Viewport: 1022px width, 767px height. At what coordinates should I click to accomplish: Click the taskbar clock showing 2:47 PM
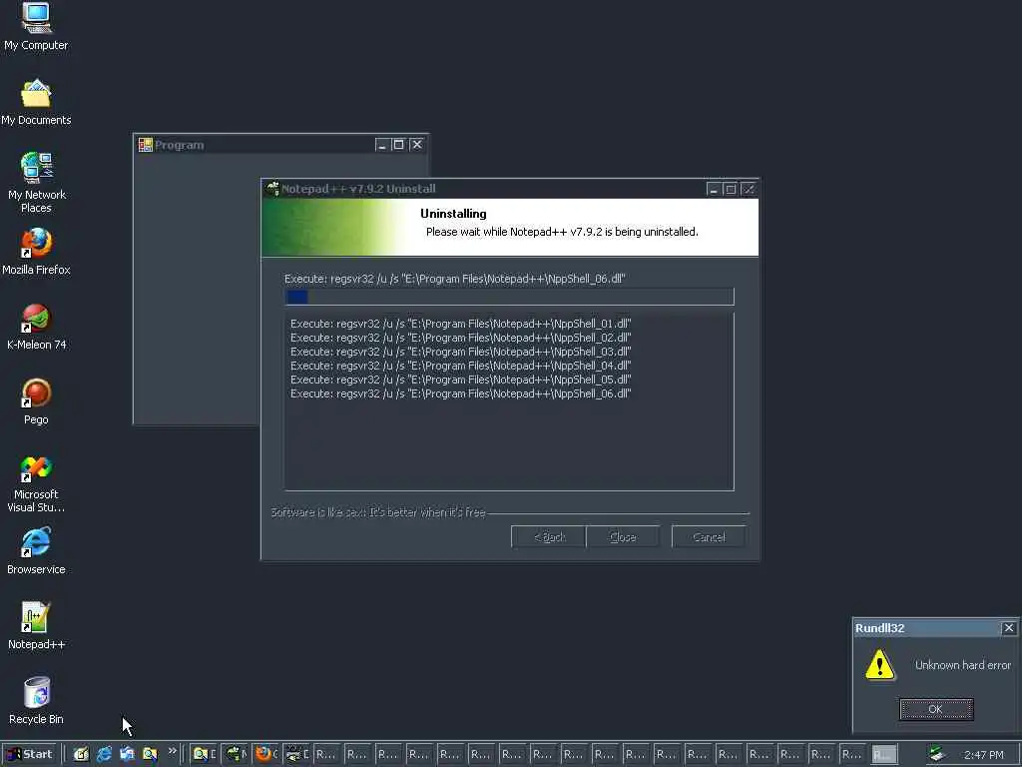click(x=984, y=755)
